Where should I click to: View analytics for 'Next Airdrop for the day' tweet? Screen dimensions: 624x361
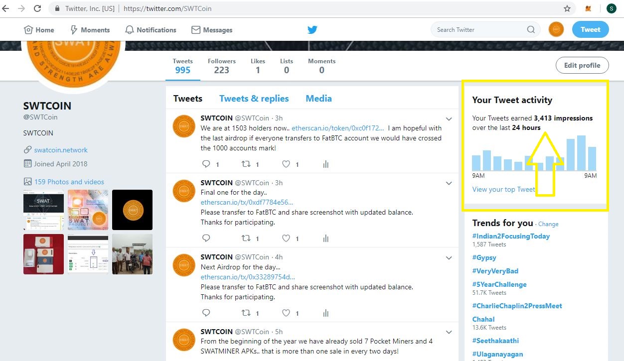[x=326, y=313]
